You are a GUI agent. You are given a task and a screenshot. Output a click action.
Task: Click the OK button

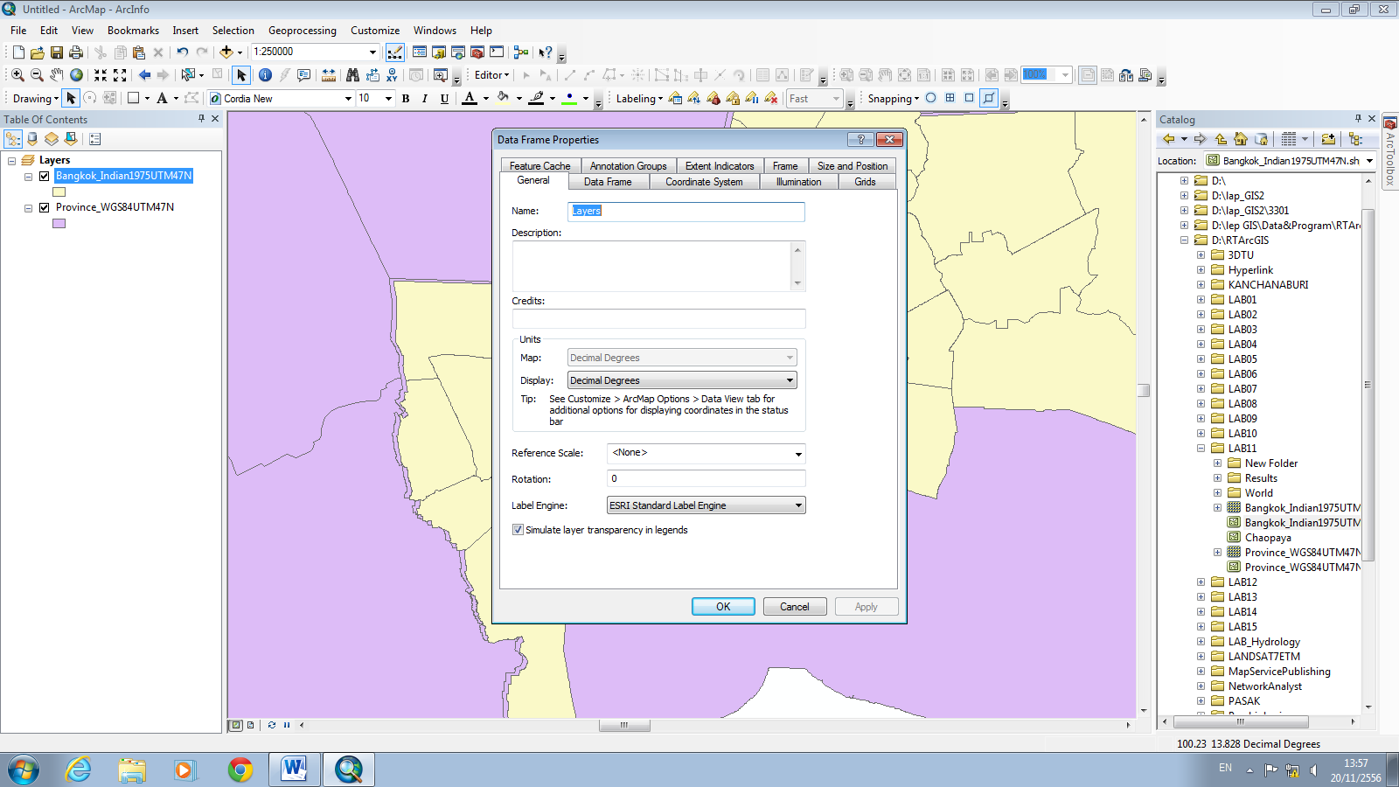[723, 606]
